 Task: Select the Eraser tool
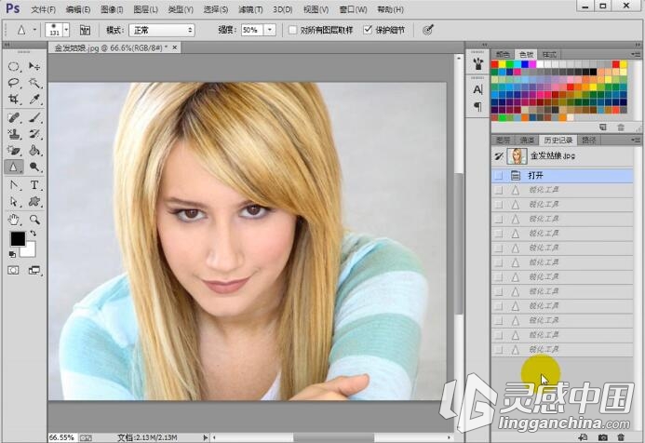[x=14, y=151]
